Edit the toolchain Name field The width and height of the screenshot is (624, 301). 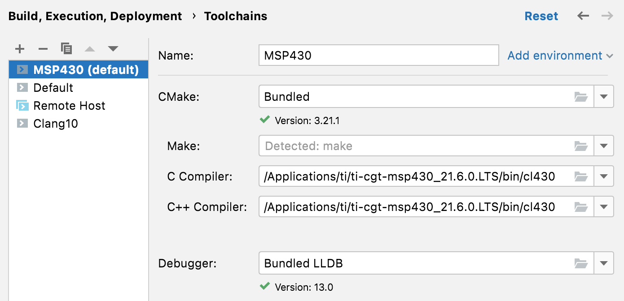(378, 55)
